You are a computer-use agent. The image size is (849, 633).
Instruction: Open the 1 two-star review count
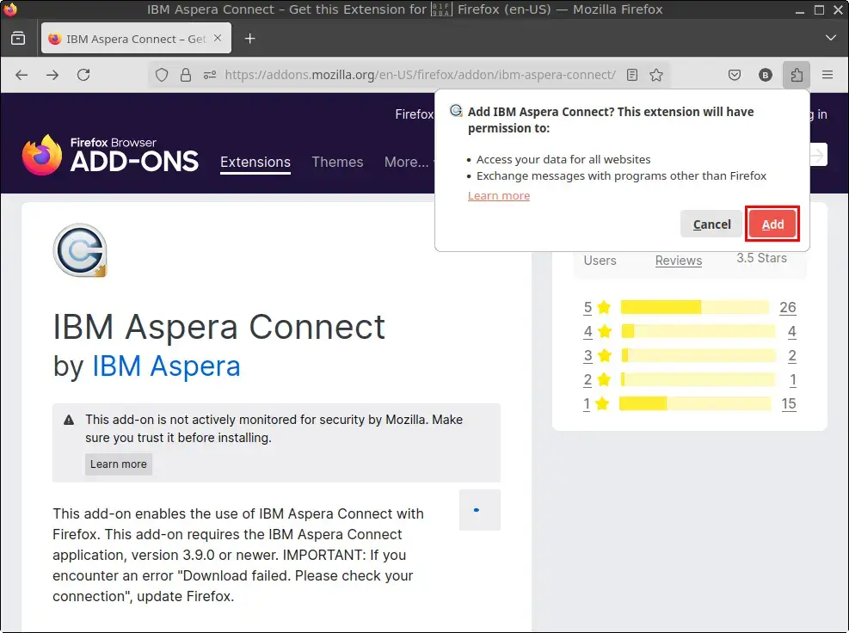pyautogui.click(x=793, y=379)
